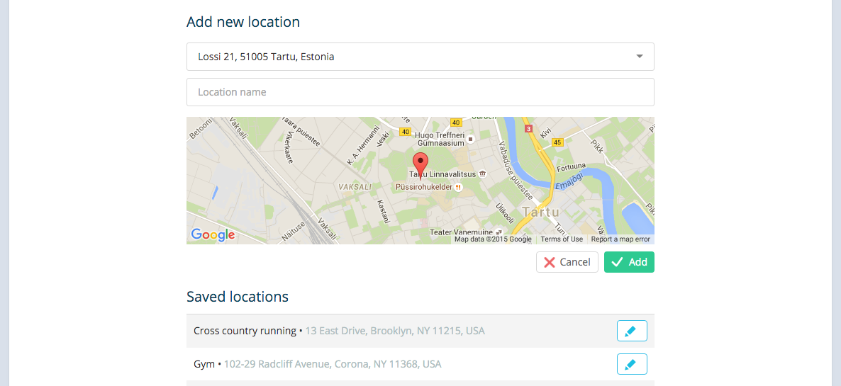
Task: Click Hugo Treffneri Gümnaasium map label
Action: [440, 140]
